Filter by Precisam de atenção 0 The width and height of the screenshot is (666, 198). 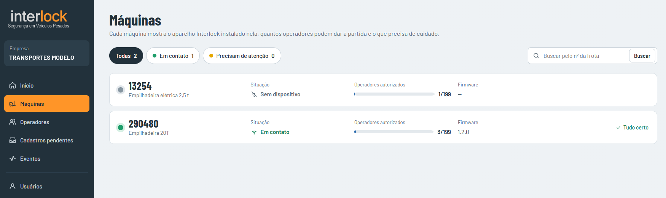[242, 56]
